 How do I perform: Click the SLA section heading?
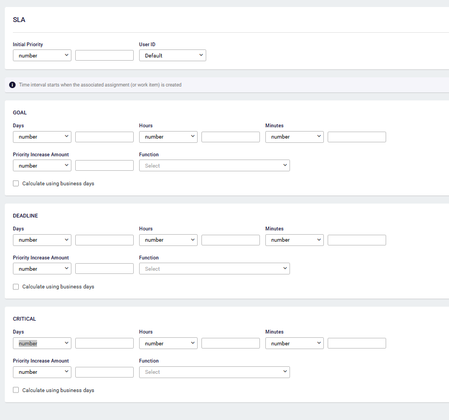pos(19,20)
